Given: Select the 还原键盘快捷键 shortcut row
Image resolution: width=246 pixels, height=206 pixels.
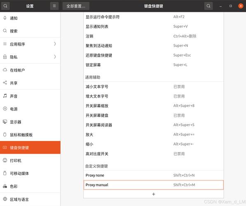Looking at the screenshot, I should pos(154,55).
